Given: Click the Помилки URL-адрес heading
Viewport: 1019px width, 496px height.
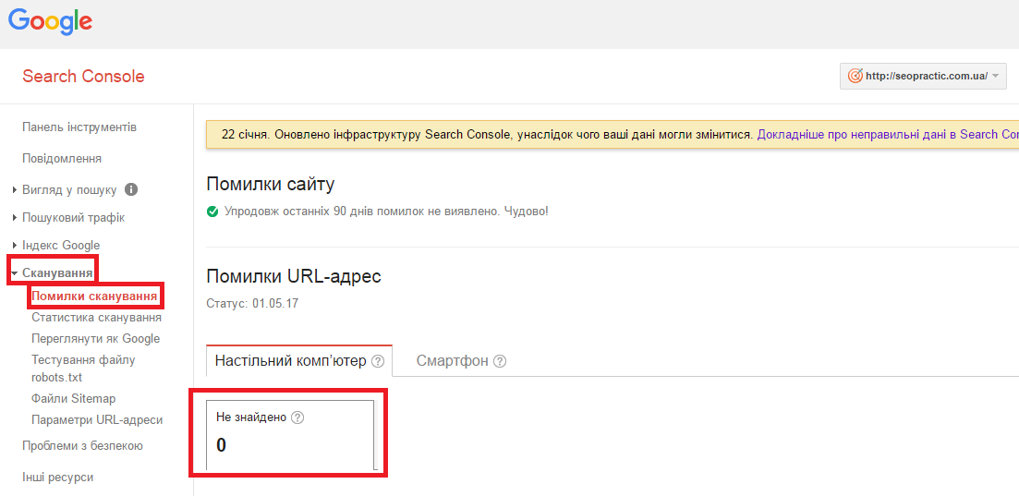Looking at the screenshot, I should (294, 276).
